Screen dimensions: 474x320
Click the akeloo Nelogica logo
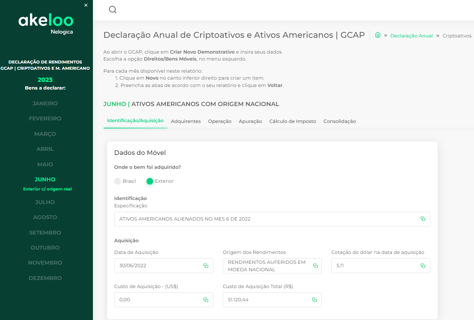pyautogui.click(x=46, y=24)
